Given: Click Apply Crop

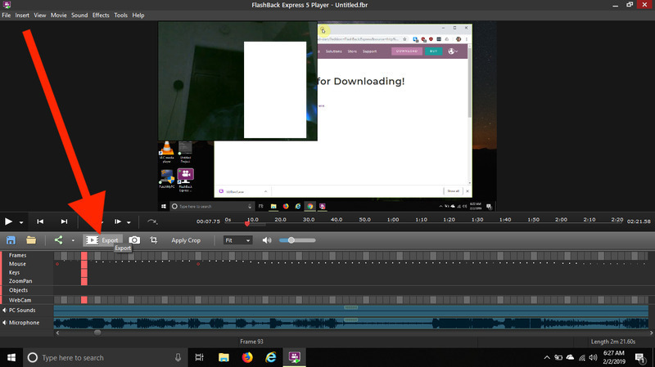Looking at the screenshot, I should click(x=186, y=240).
